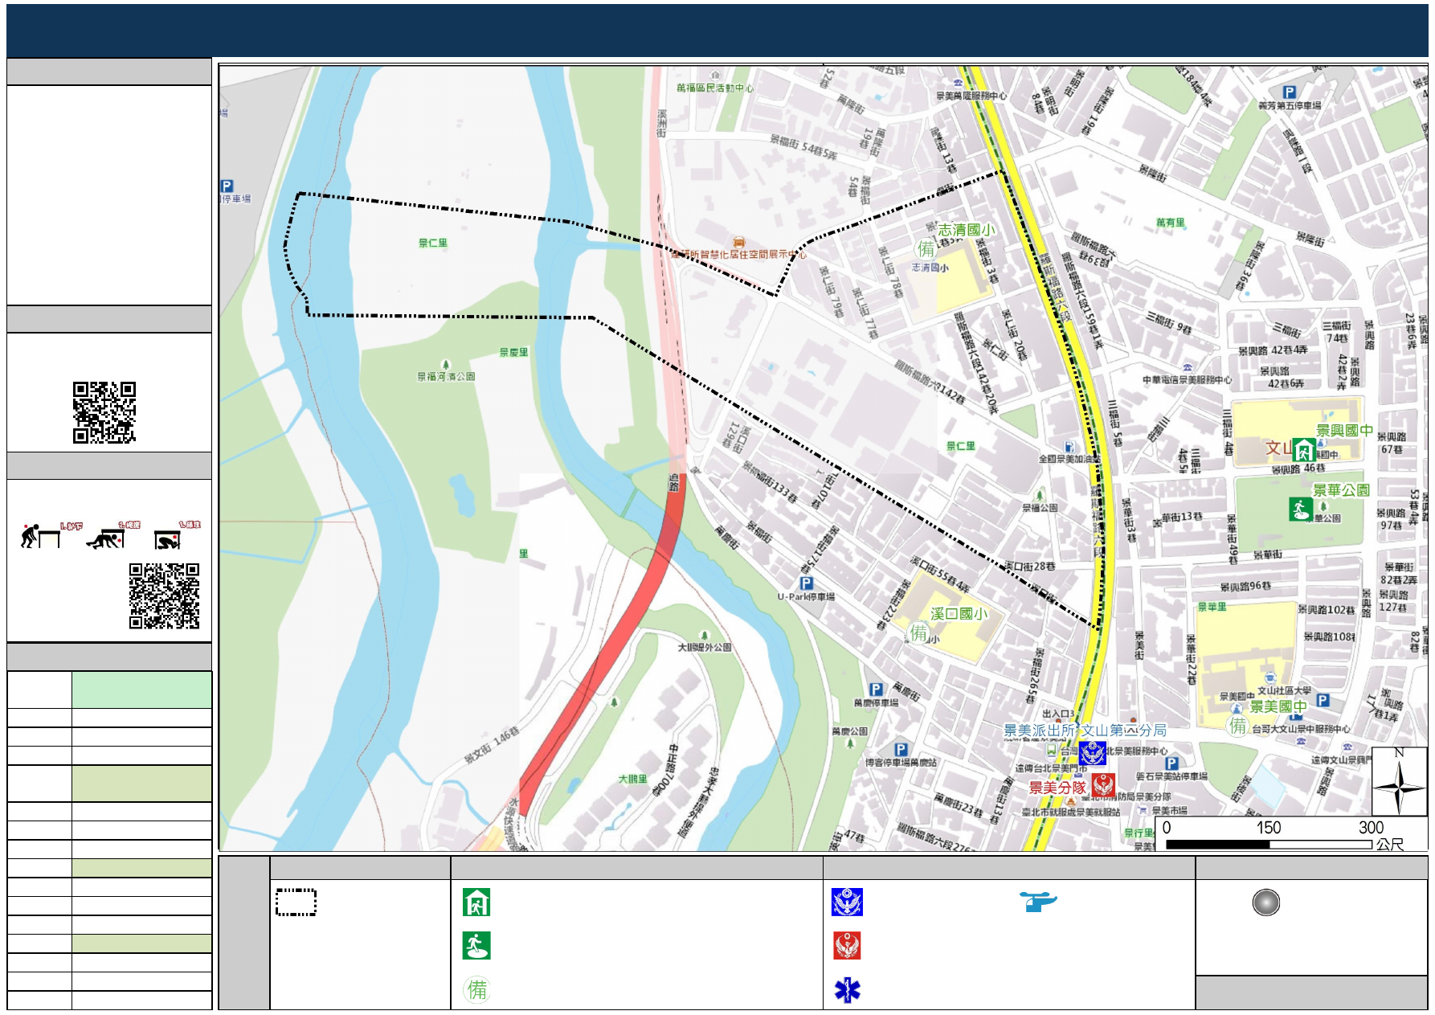Viewport: 1435px width, 1015px height.
Task: Click the tree icon at 大鵬堤外公園
Action: tap(705, 636)
